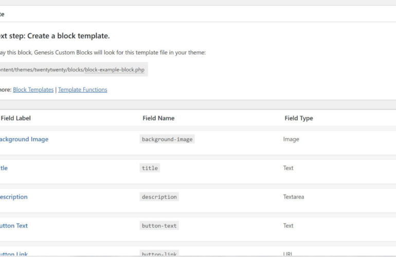The height and width of the screenshot is (257, 396).
Task: Open the Button Link field label
Action: (x=14, y=253)
